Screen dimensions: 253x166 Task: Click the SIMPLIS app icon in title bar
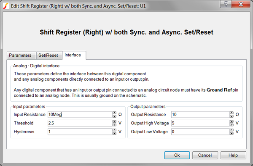click(6, 6)
